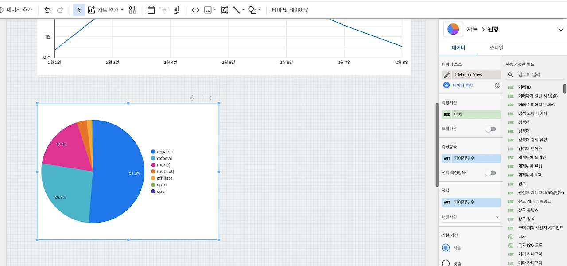Redo the last undone action
The height and width of the screenshot is (266, 567).
pos(60,10)
